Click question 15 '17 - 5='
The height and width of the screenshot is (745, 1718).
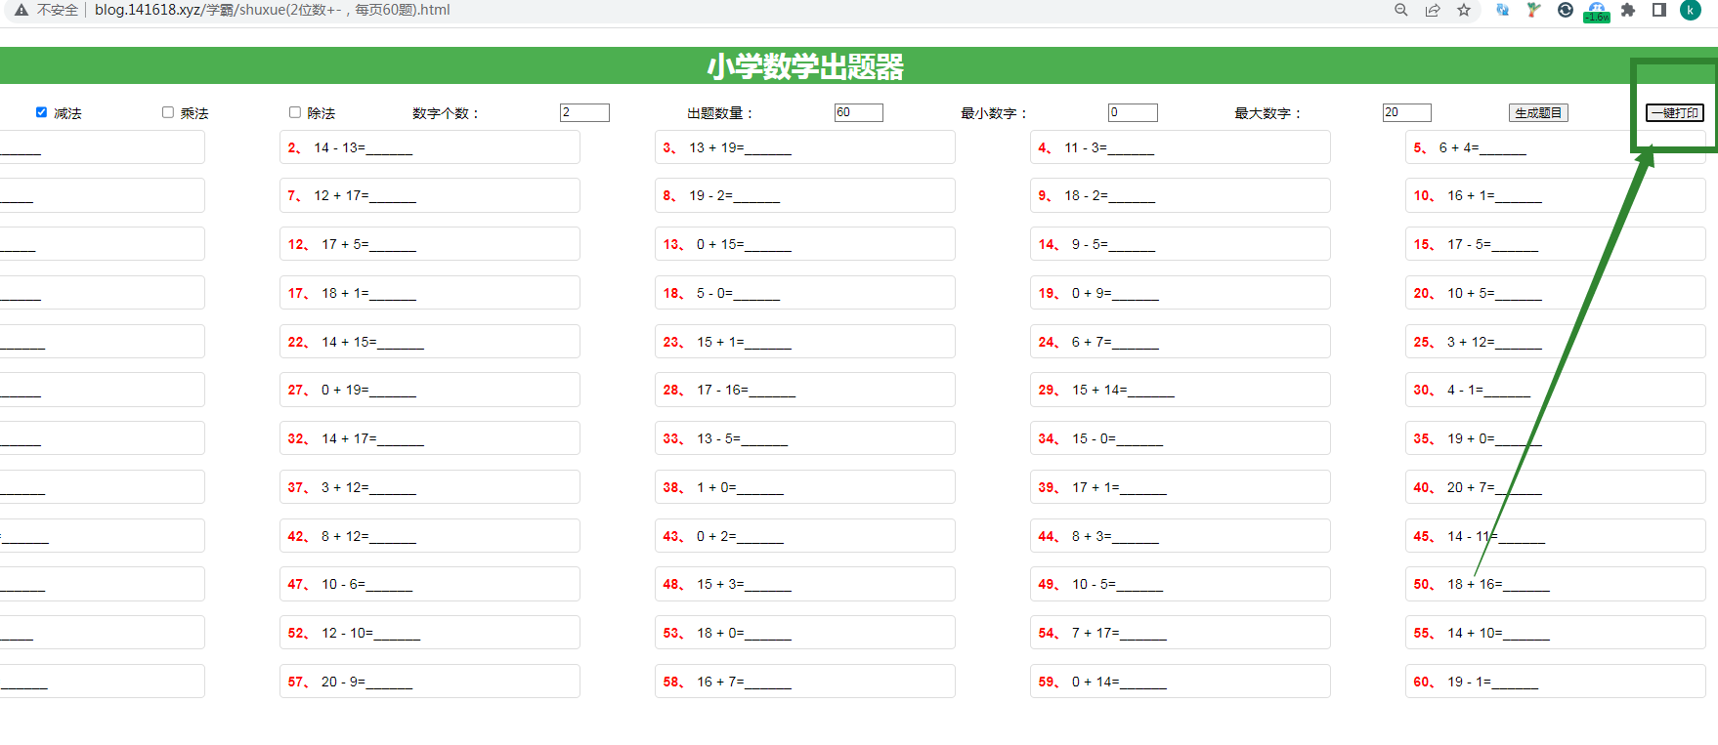pyautogui.click(x=1555, y=244)
